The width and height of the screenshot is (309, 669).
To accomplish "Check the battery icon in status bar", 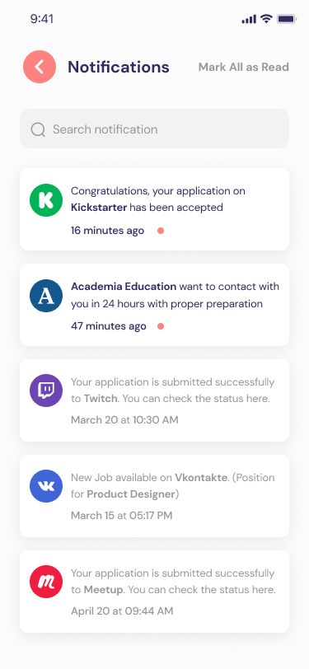I will pos(287,19).
